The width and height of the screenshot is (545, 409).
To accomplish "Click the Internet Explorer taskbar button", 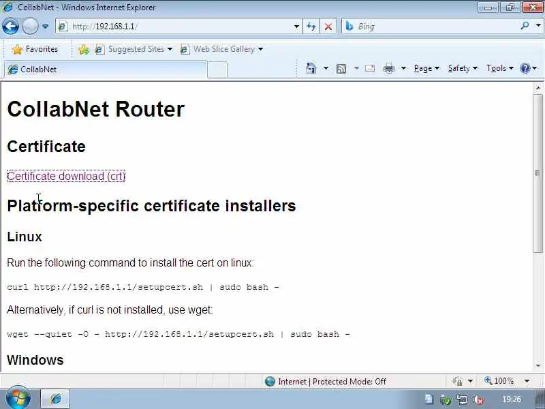I will pyautogui.click(x=55, y=399).
